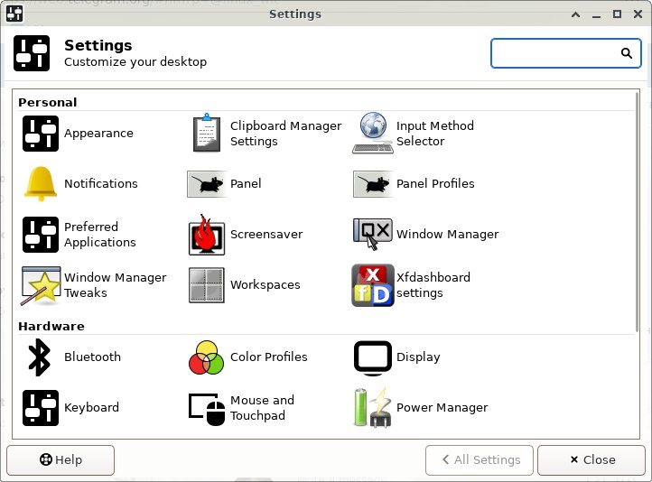
Task: Click the titlebar window menu icon
Action: pyautogui.click(x=14, y=14)
